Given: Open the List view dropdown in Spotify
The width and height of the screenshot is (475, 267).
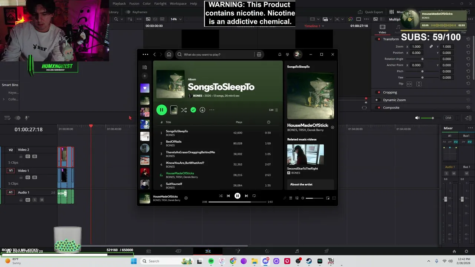Looking at the screenshot, I should click(273, 110).
